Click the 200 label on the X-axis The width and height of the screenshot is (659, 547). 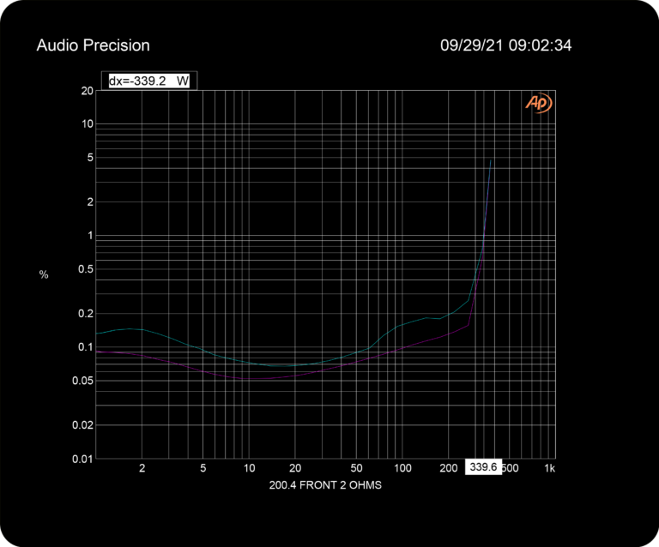(x=449, y=468)
